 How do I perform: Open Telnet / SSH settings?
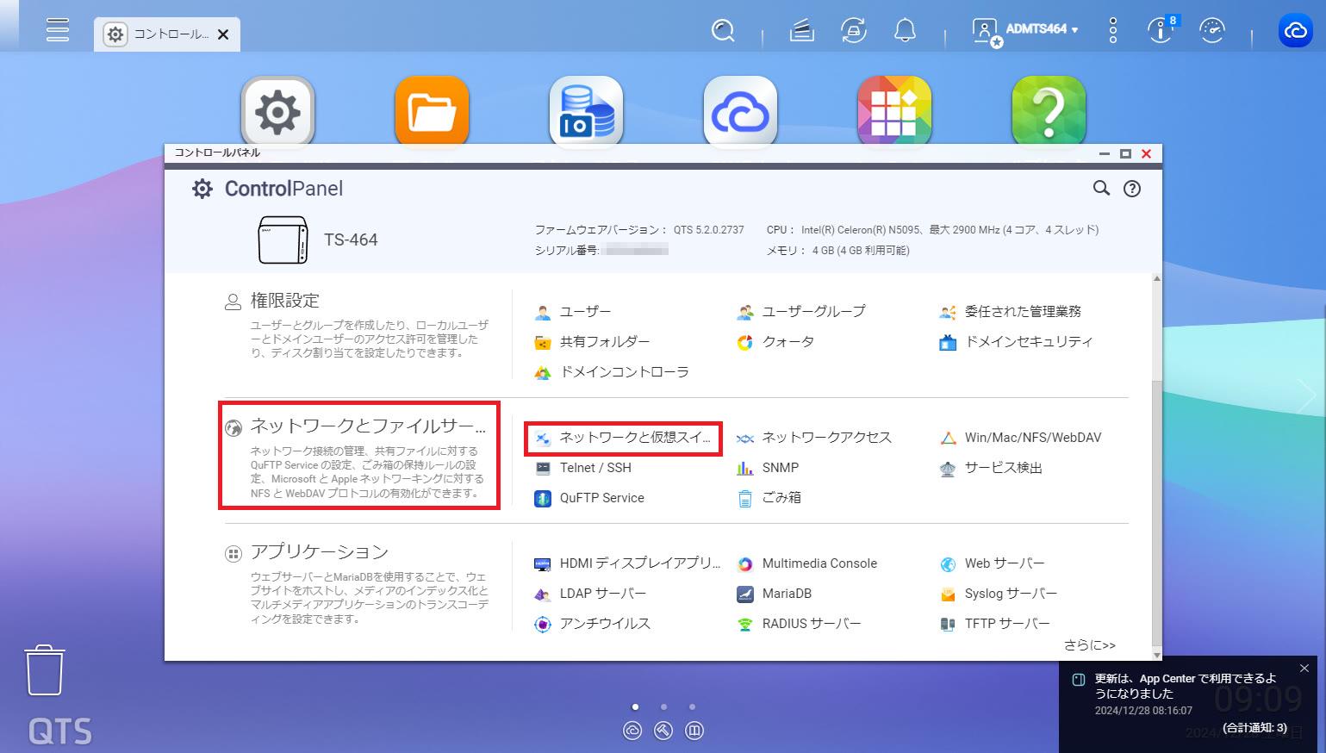click(583, 468)
